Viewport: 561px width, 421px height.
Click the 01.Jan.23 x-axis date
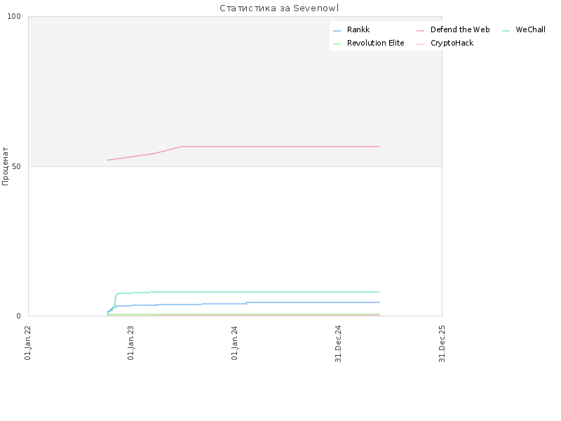130,342
